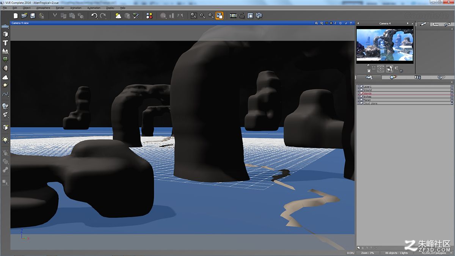Toggle visibility of the Ground layer
Viewport: 455px width, 256px height.
[452, 90]
